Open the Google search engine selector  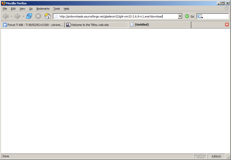pyautogui.click(x=200, y=16)
